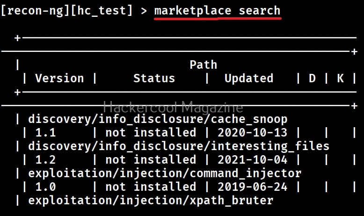Click the D column header
Viewport: 364px width, 216px height.
[x=312, y=79]
